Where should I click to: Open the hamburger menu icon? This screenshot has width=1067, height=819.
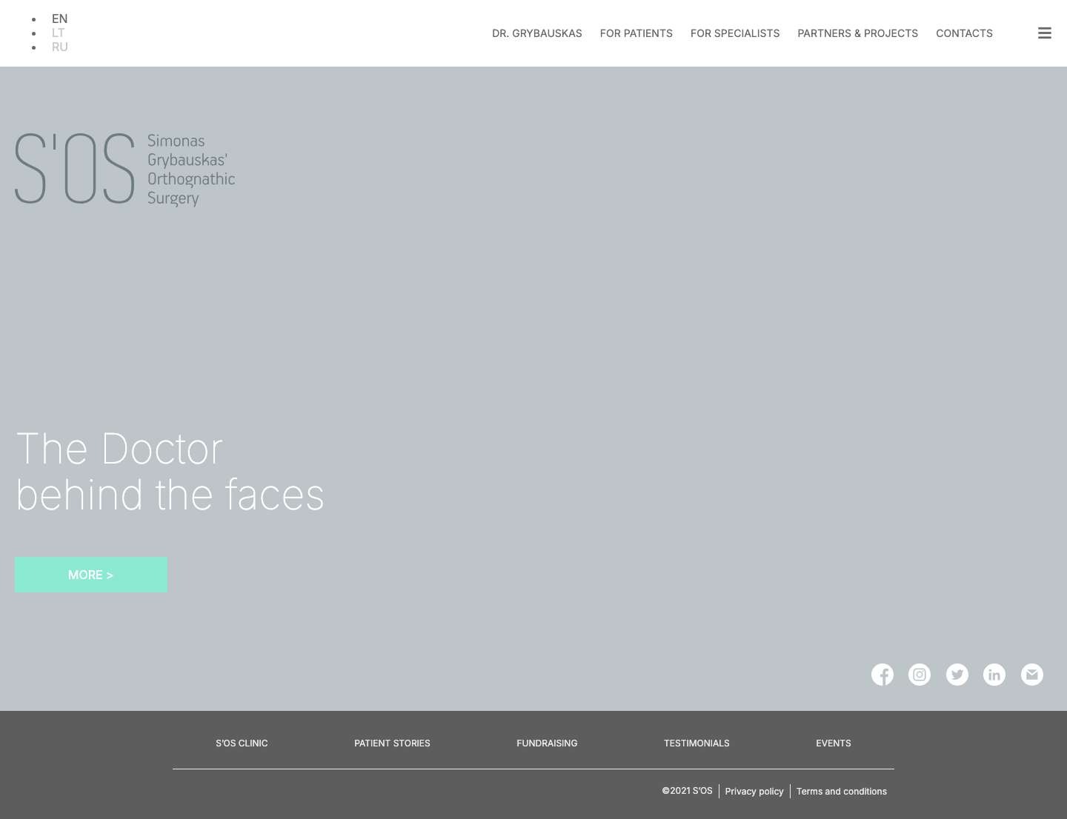click(x=1045, y=33)
